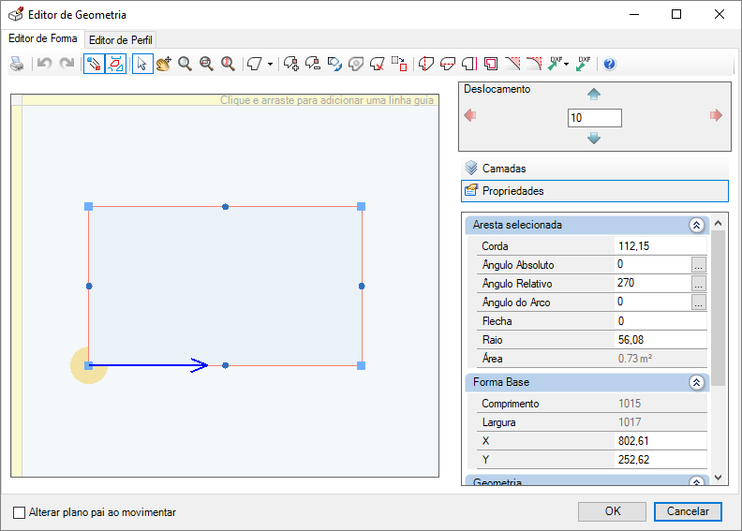Viewport: 742px width, 531px height.
Task: Click the properties panel scrollbar thumb
Action: click(719, 308)
